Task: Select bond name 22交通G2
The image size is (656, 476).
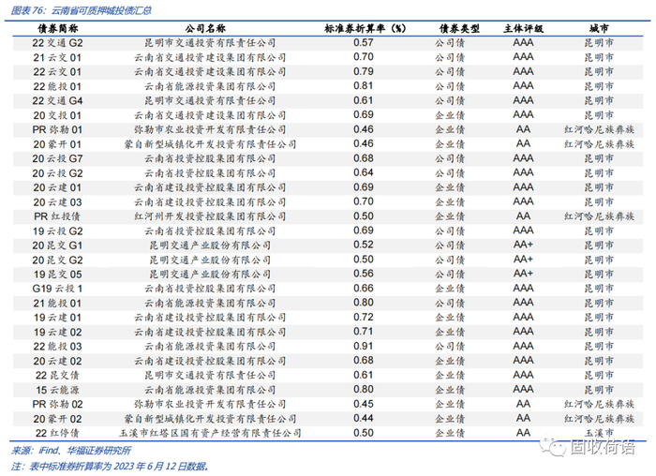Action: coord(58,43)
